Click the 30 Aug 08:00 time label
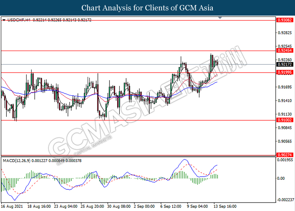The image size is (295, 211). pyautogui.click(x=119, y=206)
